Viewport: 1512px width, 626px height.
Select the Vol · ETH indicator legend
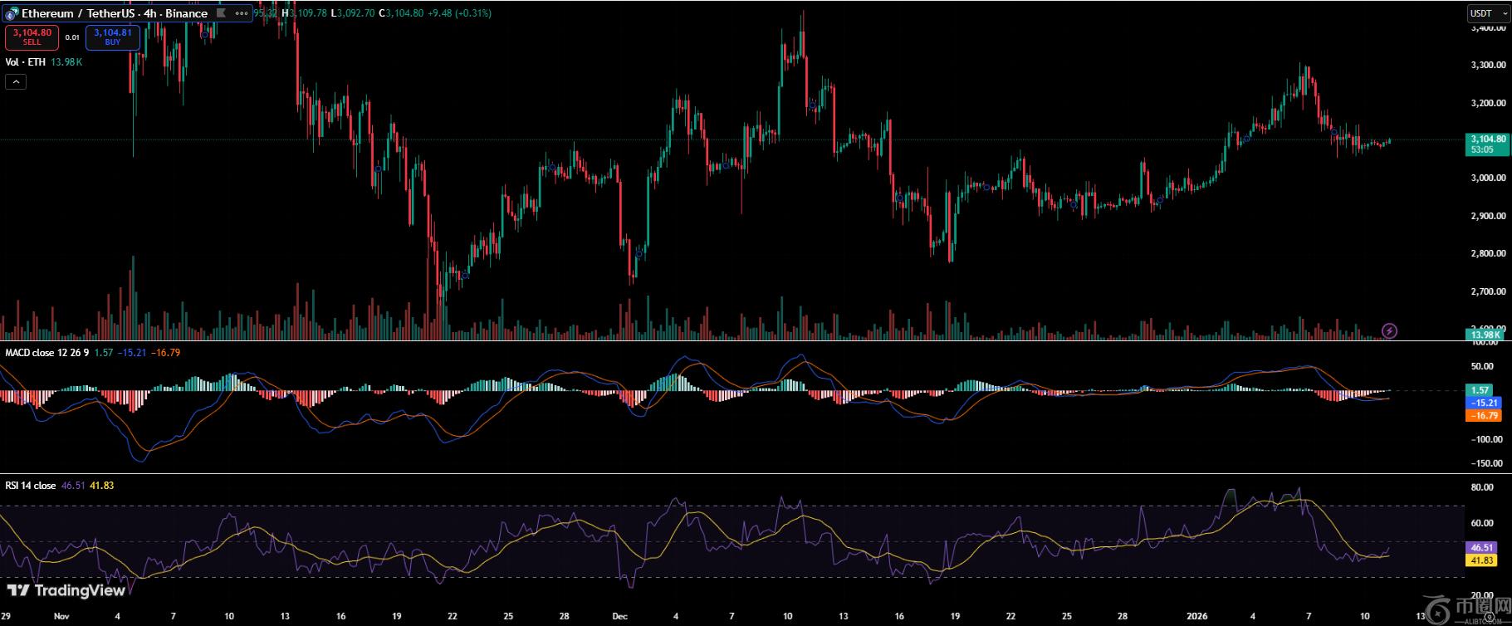[26, 62]
